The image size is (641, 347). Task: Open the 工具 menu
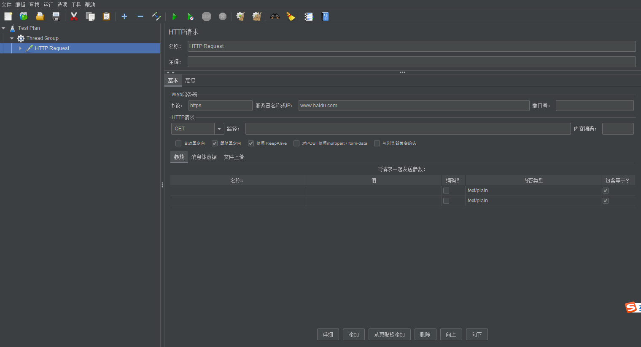point(76,5)
